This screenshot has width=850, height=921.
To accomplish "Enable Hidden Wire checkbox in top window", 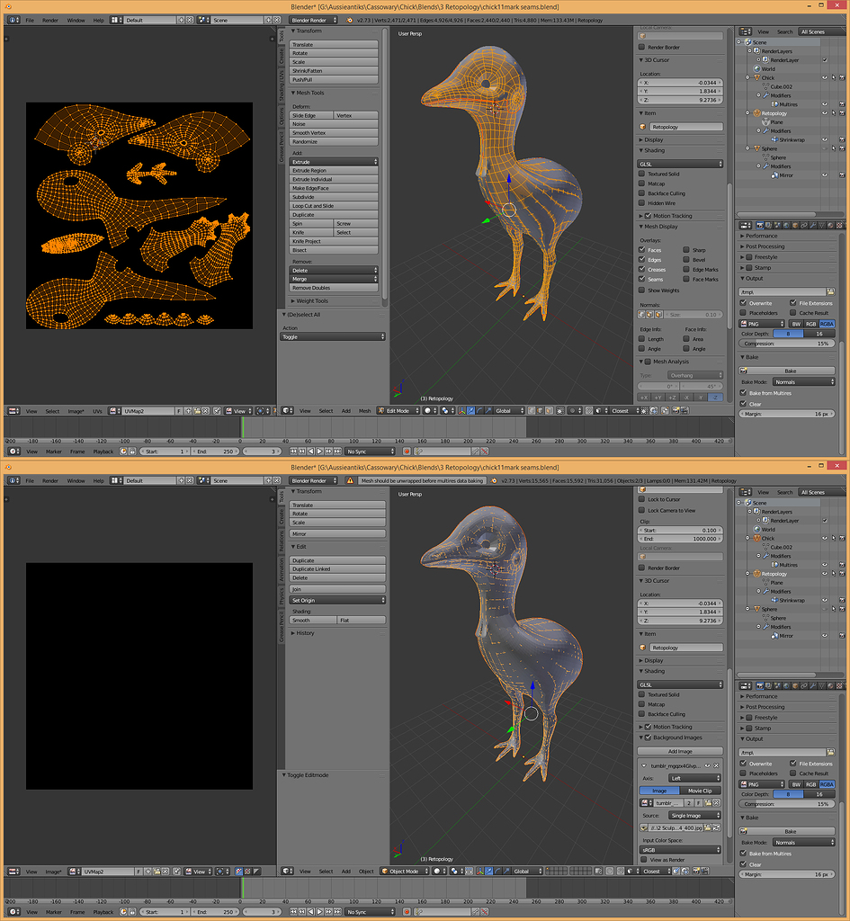I will point(642,203).
